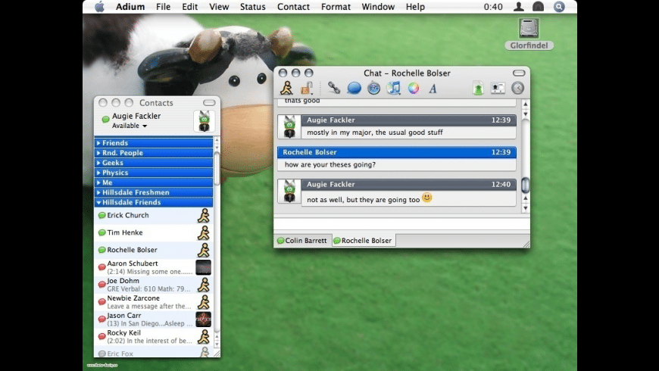This screenshot has height=371, width=659.
Task: Select contact Erick Church
Action: [154, 215]
